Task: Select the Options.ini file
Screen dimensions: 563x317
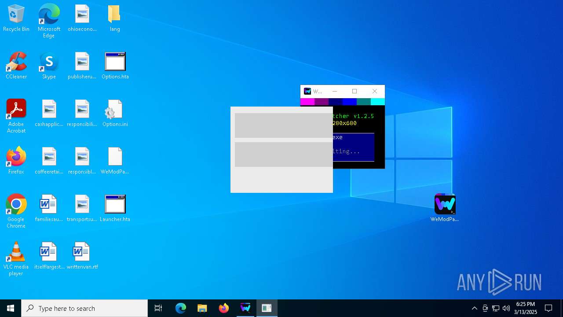Action: [115, 114]
